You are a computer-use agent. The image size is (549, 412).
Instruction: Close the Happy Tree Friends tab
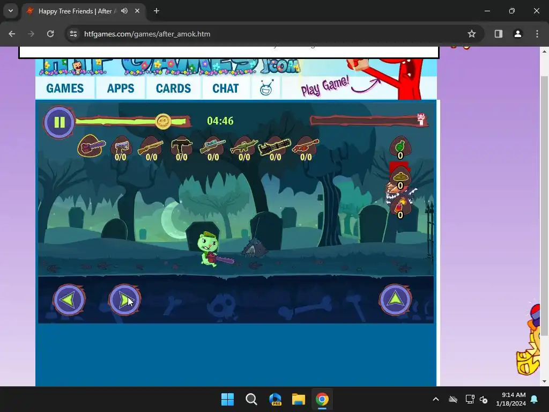[x=137, y=11]
